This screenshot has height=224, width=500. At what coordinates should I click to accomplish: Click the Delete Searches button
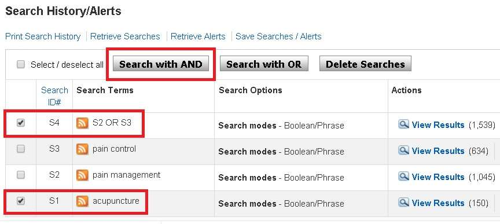pyautogui.click(x=365, y=64)
